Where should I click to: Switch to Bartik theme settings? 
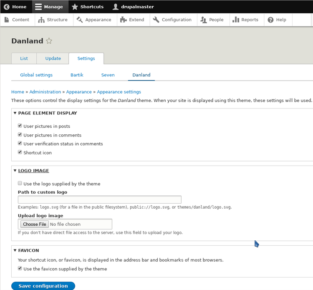coord(77,75)
